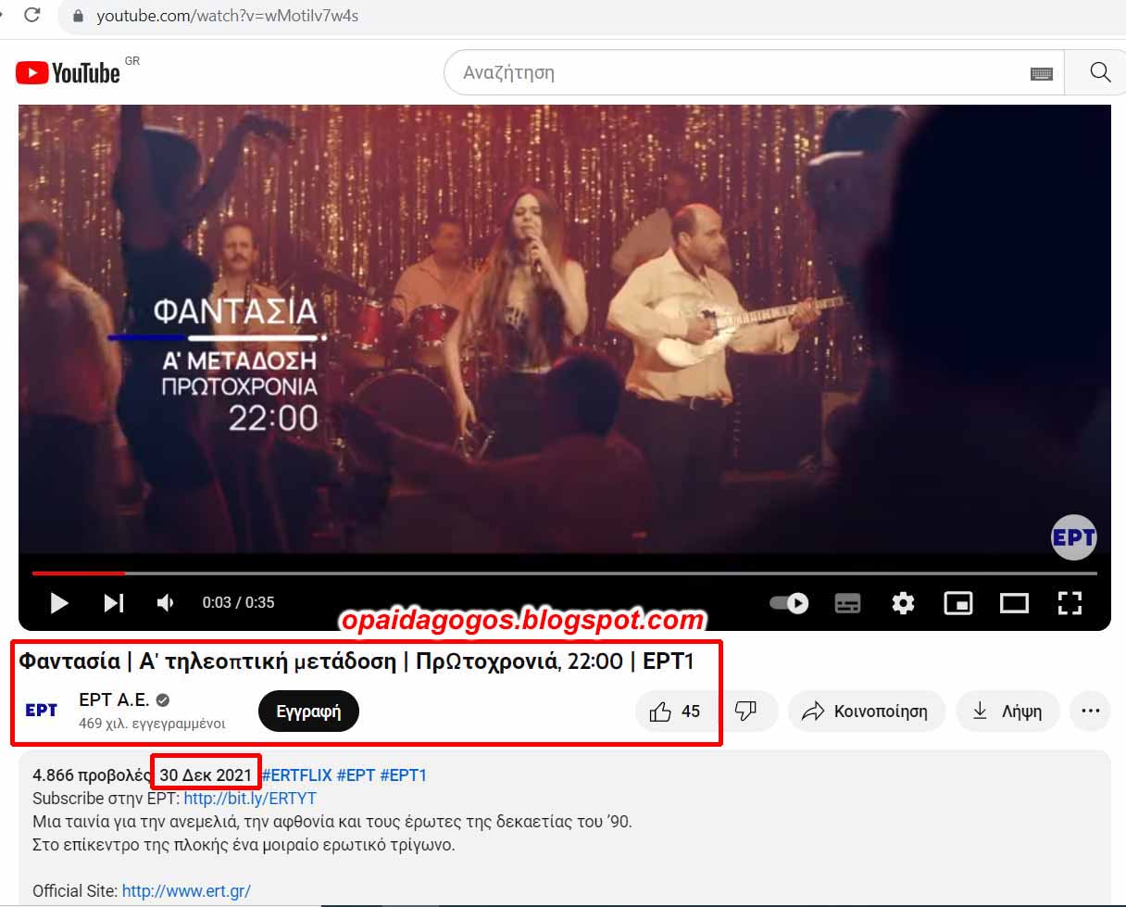Open the http://www.ert.gr/ official site link
1126x907 pixels.
(186, 891)
